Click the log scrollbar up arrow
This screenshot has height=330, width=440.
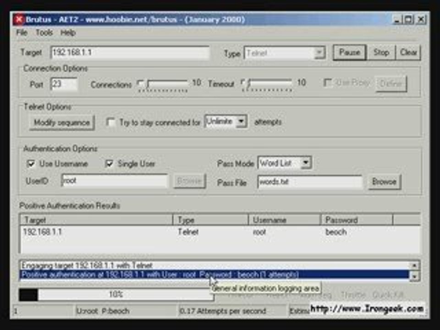(x=414, y=265)
